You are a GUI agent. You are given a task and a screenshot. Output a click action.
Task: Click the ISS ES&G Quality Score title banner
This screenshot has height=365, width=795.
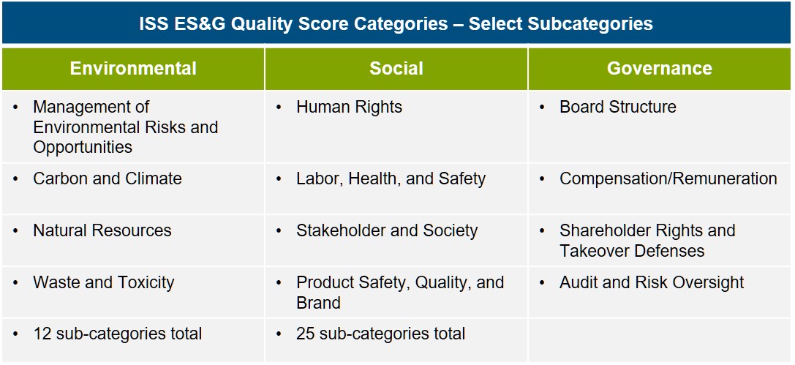pyautogui.click(x=396, y=23)
